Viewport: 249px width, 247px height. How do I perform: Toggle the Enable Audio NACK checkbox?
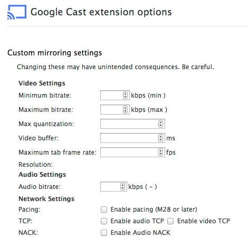coord(104,233)
